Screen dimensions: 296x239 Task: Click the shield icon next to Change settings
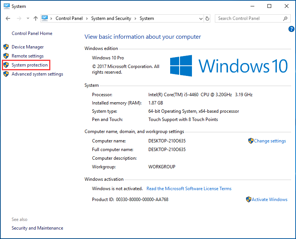pyautogui.click(x=251, y=141)
